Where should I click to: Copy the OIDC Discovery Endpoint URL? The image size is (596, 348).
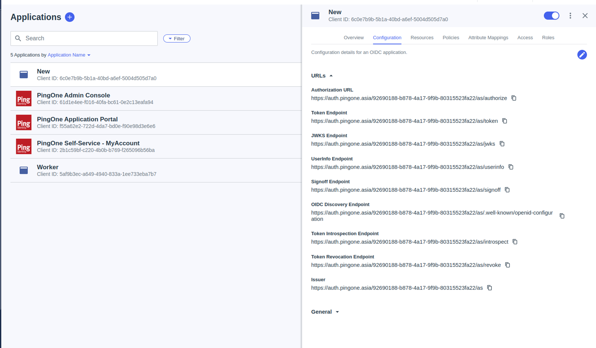point(562,216)
